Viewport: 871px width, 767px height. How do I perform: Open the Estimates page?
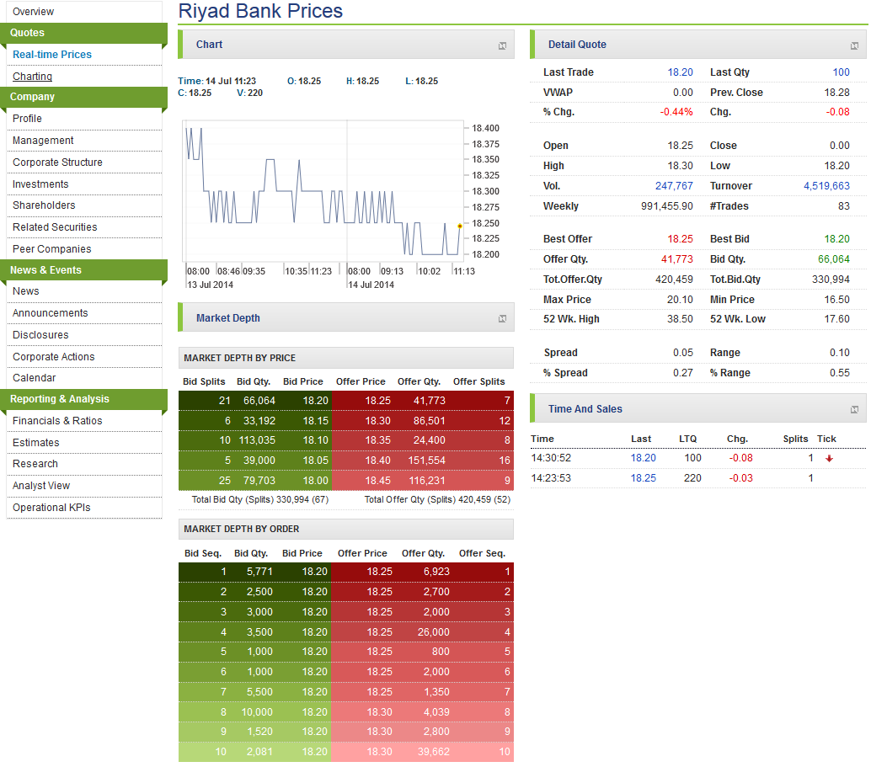click(x=36, y=443)
